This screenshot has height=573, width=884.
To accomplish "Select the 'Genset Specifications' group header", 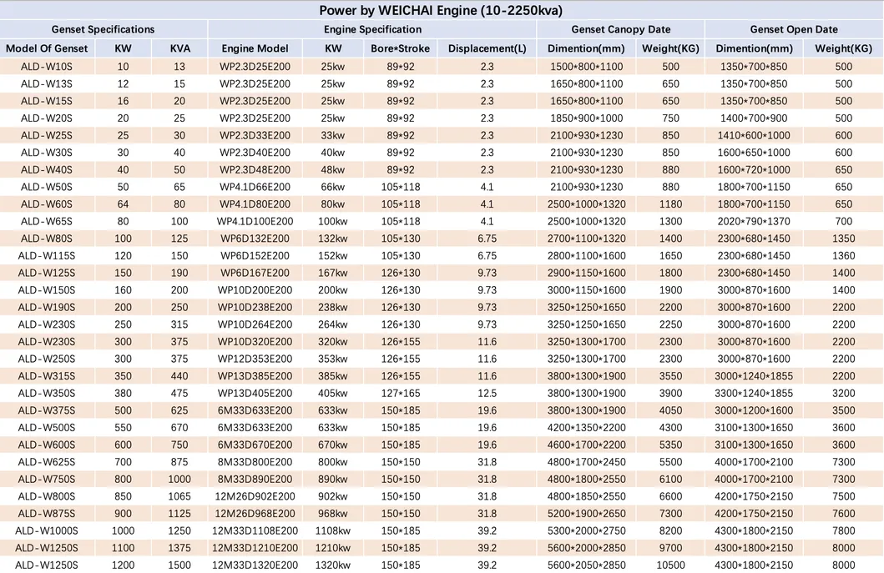I will point(104,29).
